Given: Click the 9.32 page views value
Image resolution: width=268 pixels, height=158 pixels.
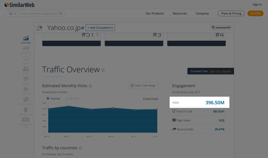Looking at the screenshot, I should click(x=222, y=121).
